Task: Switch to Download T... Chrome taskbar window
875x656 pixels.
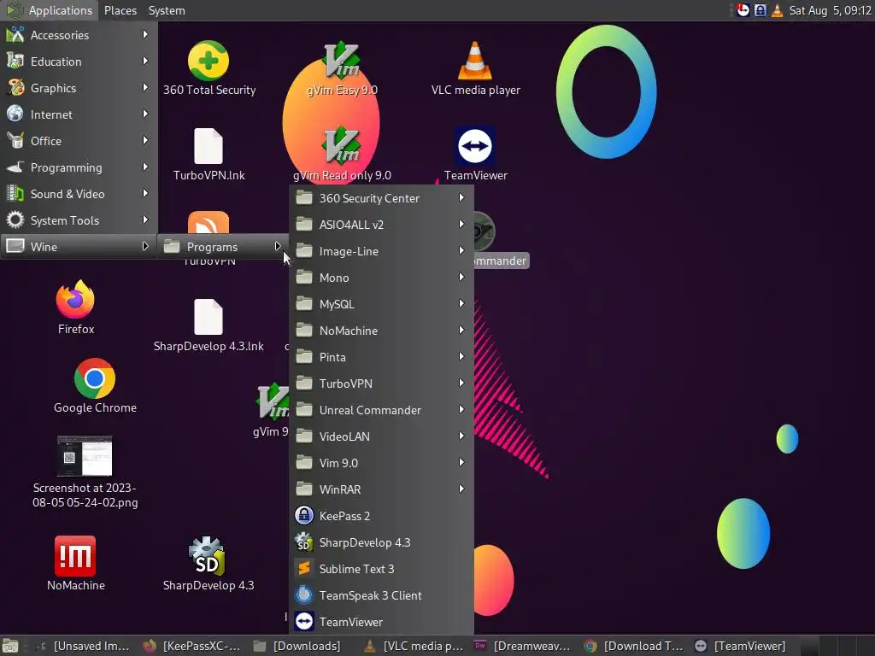Action: pyautogui.click(x=633, y=646)
